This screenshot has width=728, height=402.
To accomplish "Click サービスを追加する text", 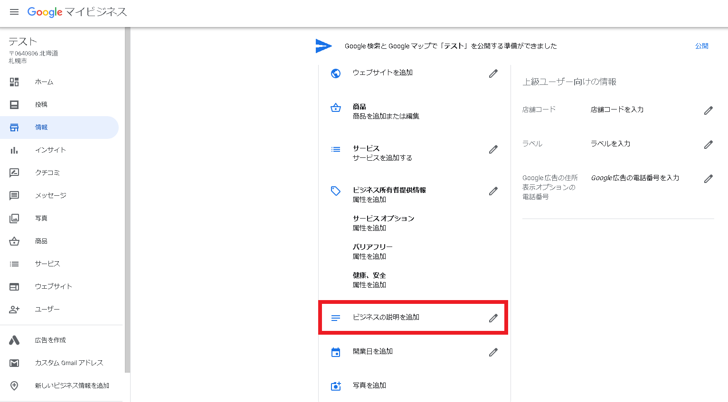I will [382, 158].
